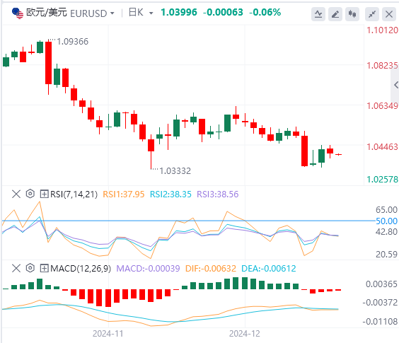Expand the MACD panel plus icon
The width and height of the screenshot is (399, 343).
(45, 268)
